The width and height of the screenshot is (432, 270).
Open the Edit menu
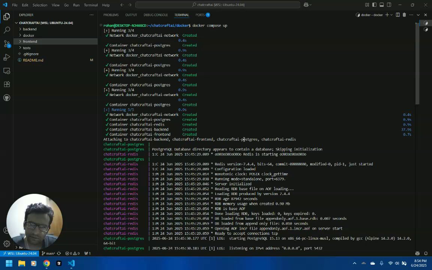[25, 5]
